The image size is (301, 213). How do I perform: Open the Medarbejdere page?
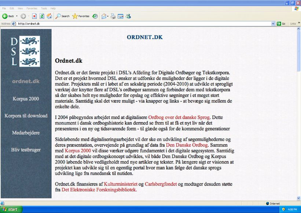pos(26,133)
